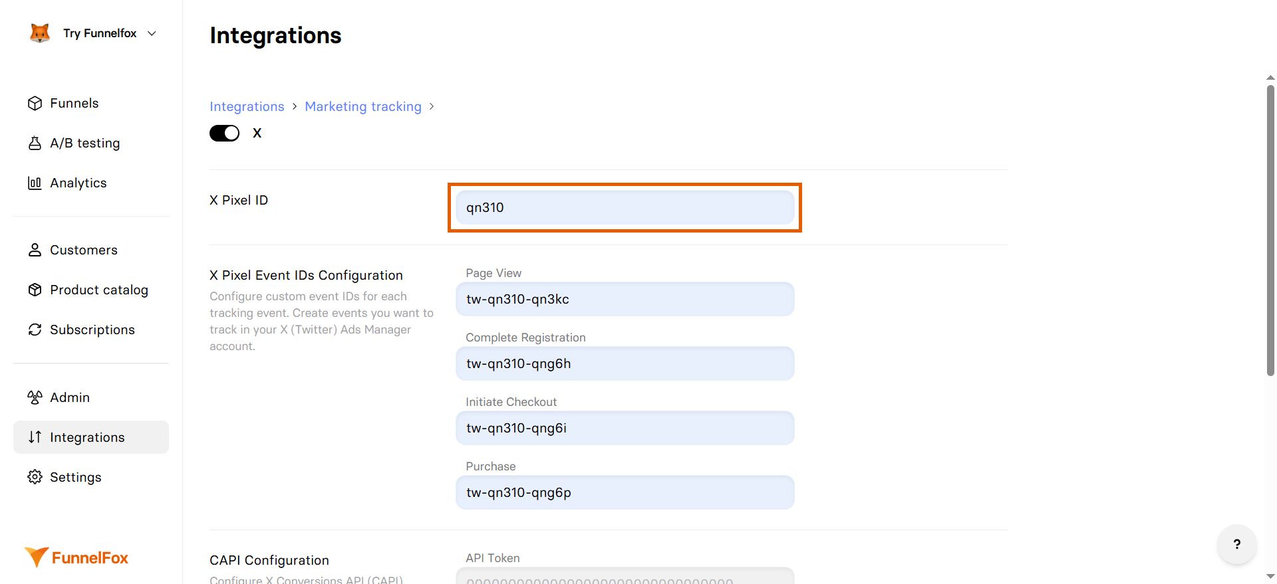Go to Subscriptions
Viewport: 1277px width, 584px height.
pos(91,330)
